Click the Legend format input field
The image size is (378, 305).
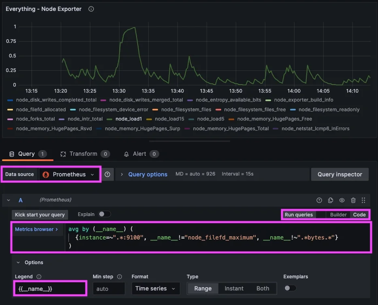tap(50, 288)
